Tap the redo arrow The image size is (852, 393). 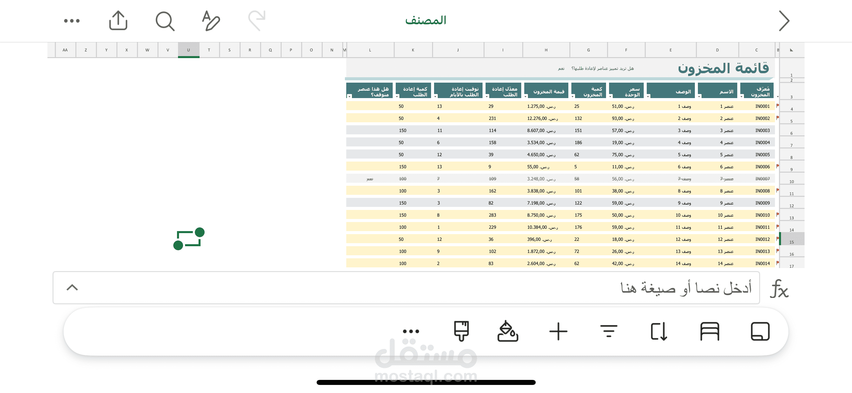257,20
